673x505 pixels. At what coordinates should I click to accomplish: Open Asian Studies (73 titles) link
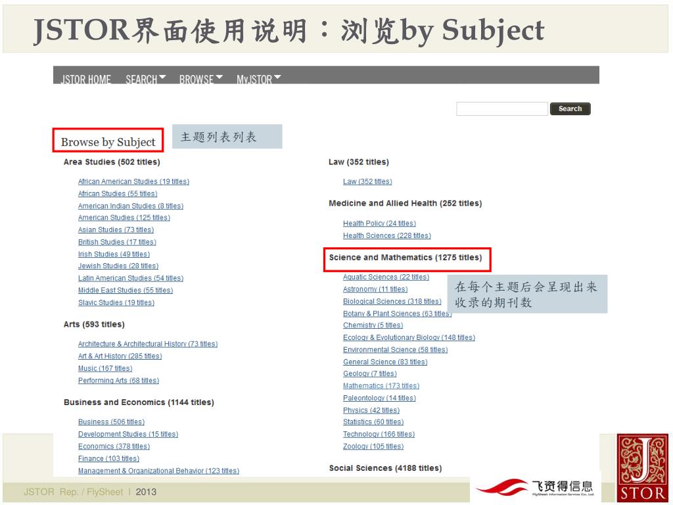116,229
